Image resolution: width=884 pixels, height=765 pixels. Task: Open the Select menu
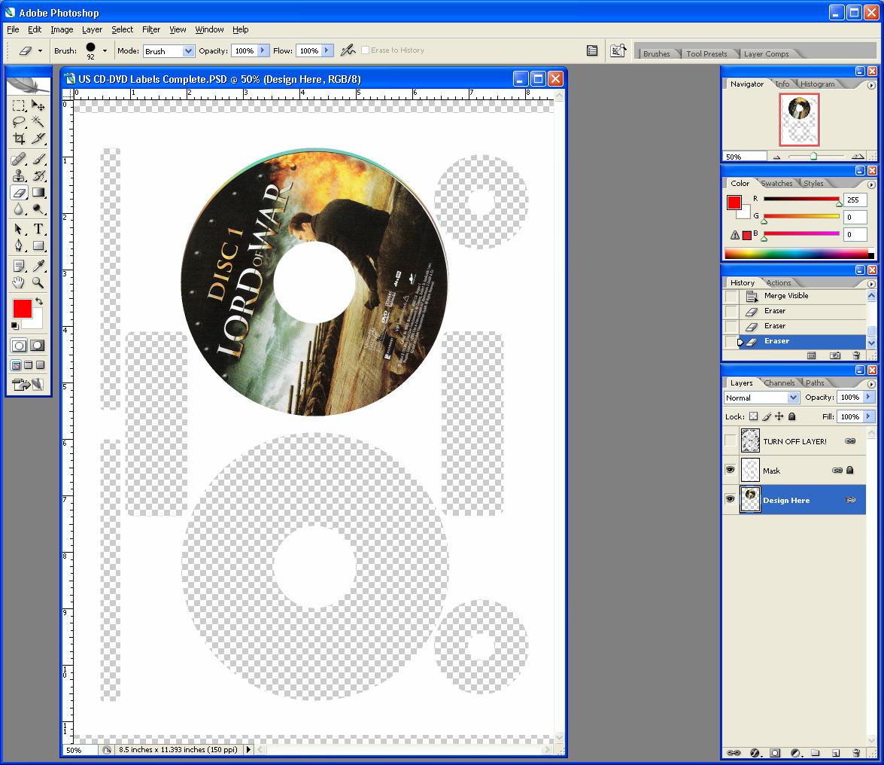coord(123,29)
